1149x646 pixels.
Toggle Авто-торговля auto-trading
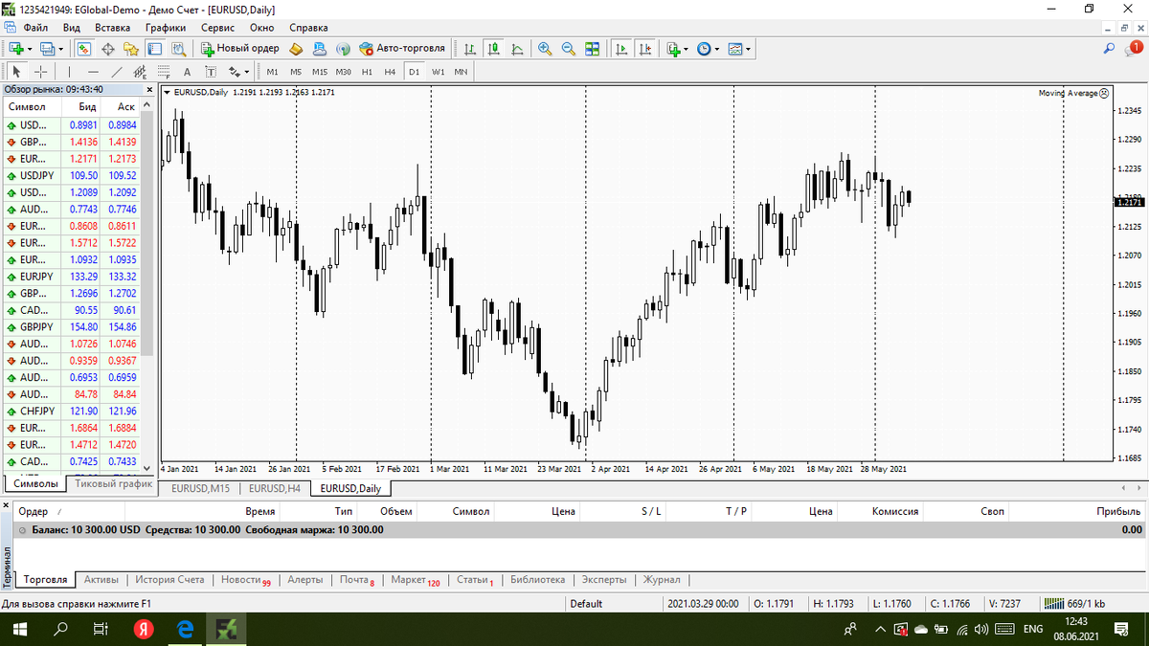[402, 48]
